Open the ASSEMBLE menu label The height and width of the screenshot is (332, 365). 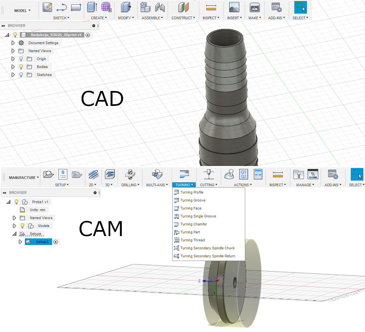[x=153, y=18]
